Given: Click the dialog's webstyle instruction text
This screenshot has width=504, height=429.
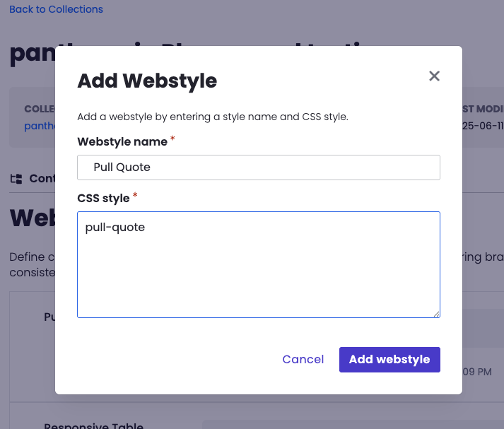Looking at the screenshot, I should pos(212,117).
